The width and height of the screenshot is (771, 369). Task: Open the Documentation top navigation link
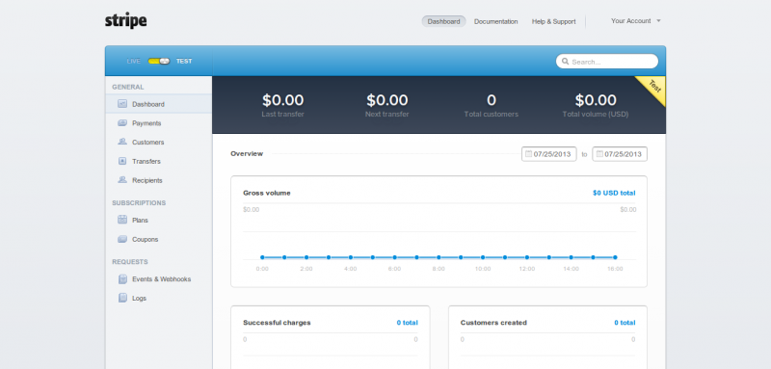click(495, 21)
